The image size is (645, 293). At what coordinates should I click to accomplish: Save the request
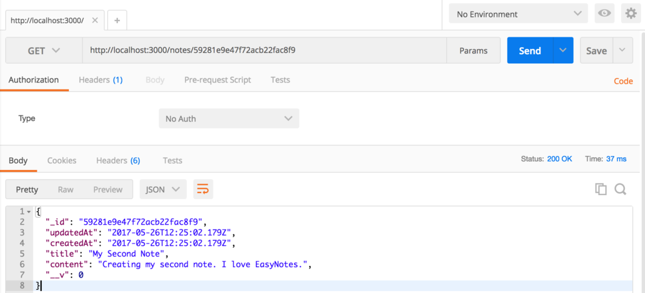(x=597, y=50)
